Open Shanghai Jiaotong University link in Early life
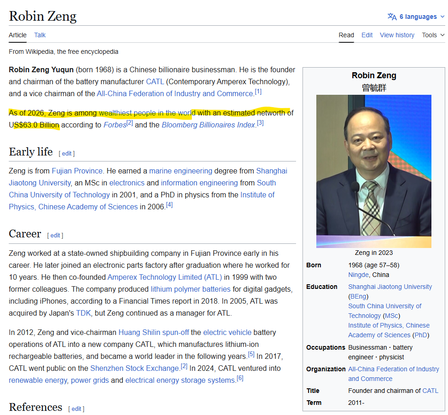 tap(148, 177)
